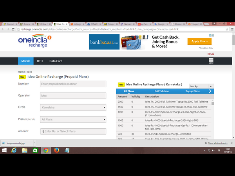Select the Data Card nav tab
235x176 pixels.
click(56, 61)
